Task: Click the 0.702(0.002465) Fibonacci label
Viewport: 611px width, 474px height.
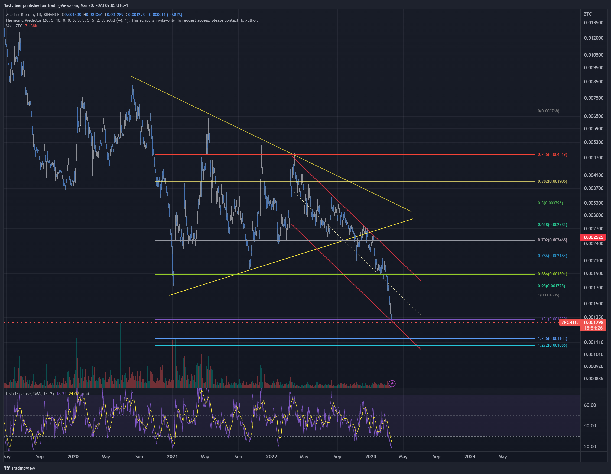Action: pos(552,240)
